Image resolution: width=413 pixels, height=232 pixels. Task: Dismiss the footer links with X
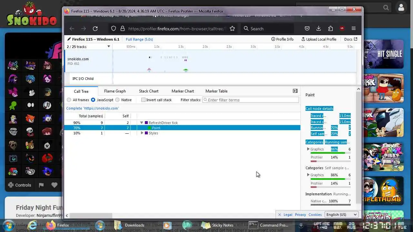click(279, 215)
